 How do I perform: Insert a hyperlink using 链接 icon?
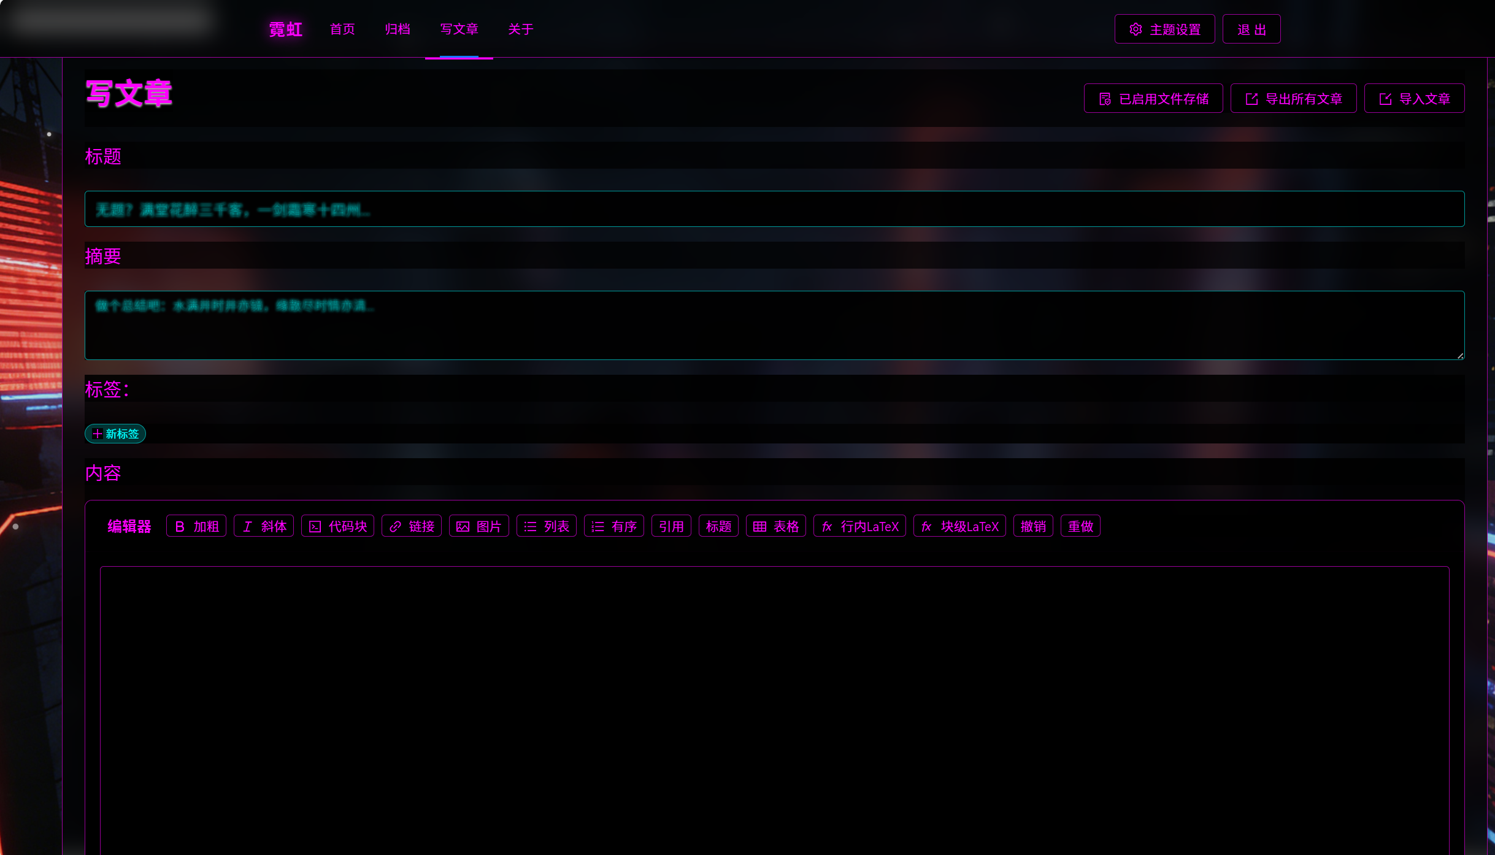[396, 526]
